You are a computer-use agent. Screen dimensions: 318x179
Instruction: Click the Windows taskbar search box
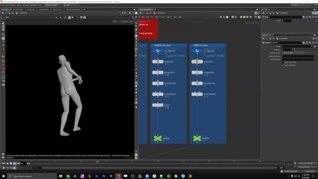click(x=32, y=176)
